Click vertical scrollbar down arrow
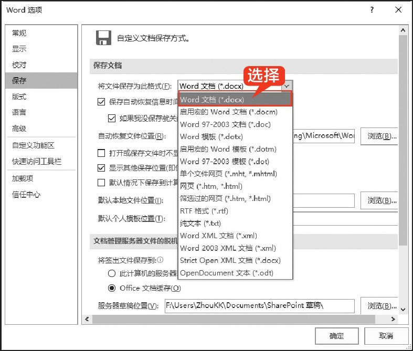The image size is (413, 351). click(403, 310)
